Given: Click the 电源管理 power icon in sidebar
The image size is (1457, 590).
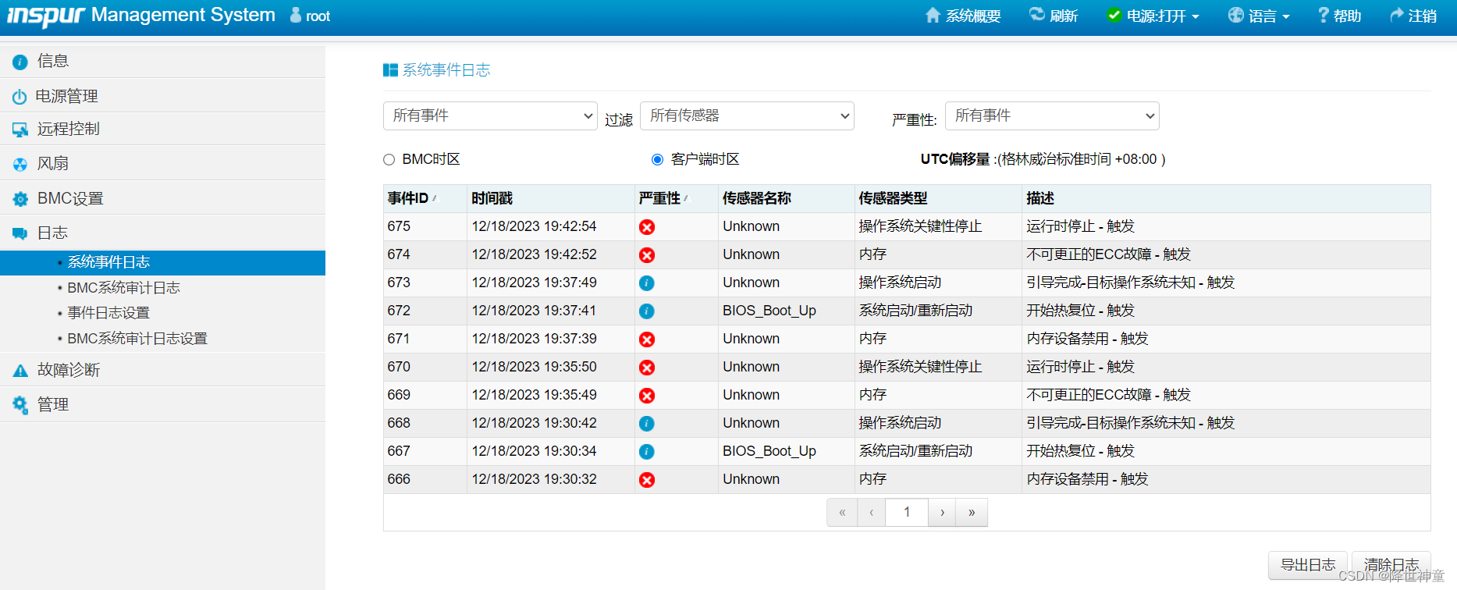Looking at the screenshot, I should pos(20,97).
